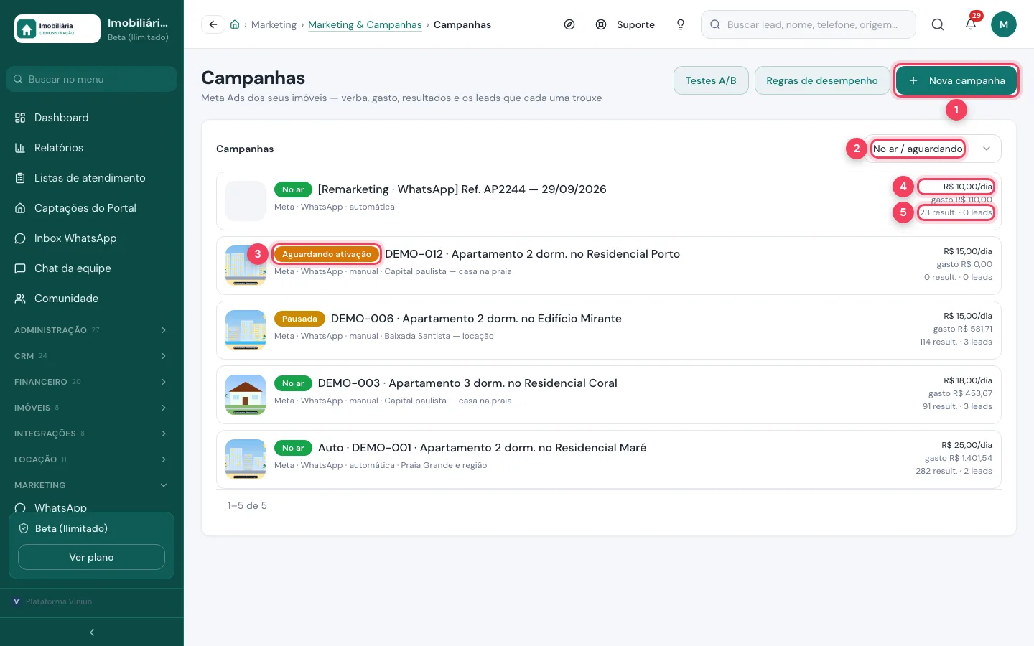Open user avatar M menu

(x=1004, y=24)
